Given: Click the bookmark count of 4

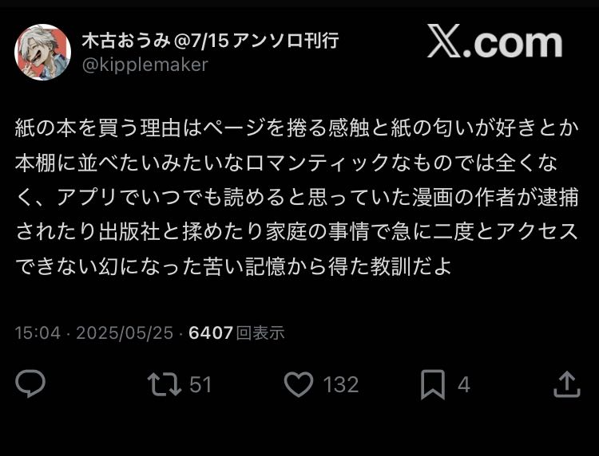Looking at the screenshot, I should coord(464,384).
